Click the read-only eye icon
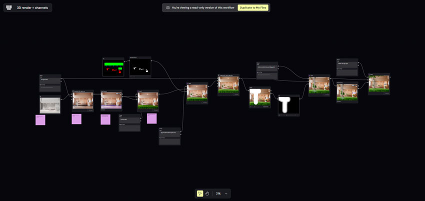Viewport: 425px width, 201px height. (168, 7)
